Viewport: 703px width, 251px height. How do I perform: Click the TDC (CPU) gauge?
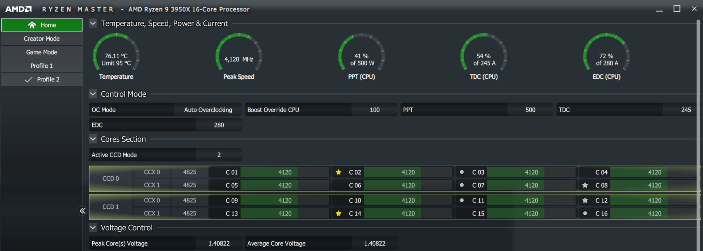tap(484, 56)
